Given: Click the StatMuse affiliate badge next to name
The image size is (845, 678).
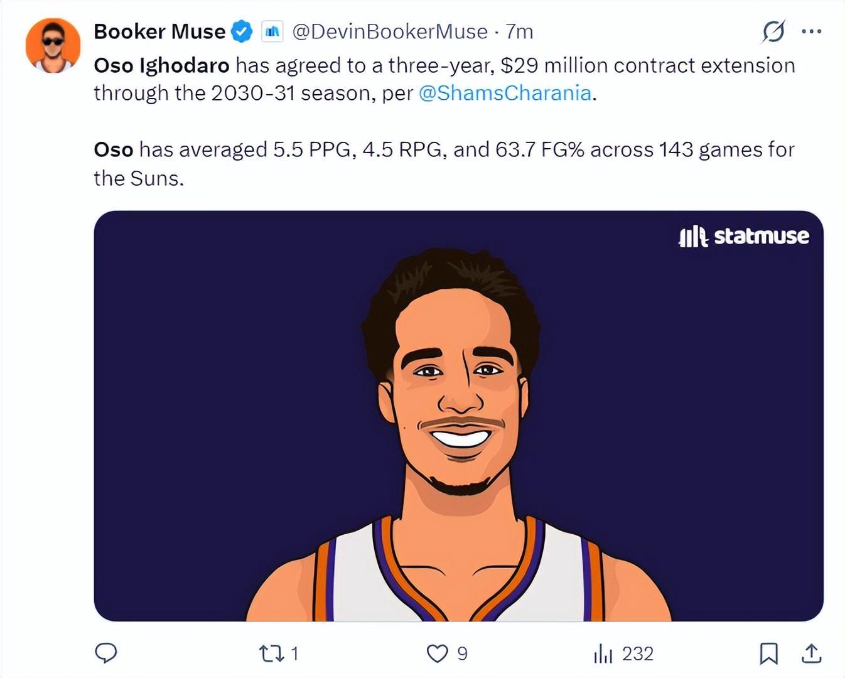Looking at the screenshot, I should 272,31.
